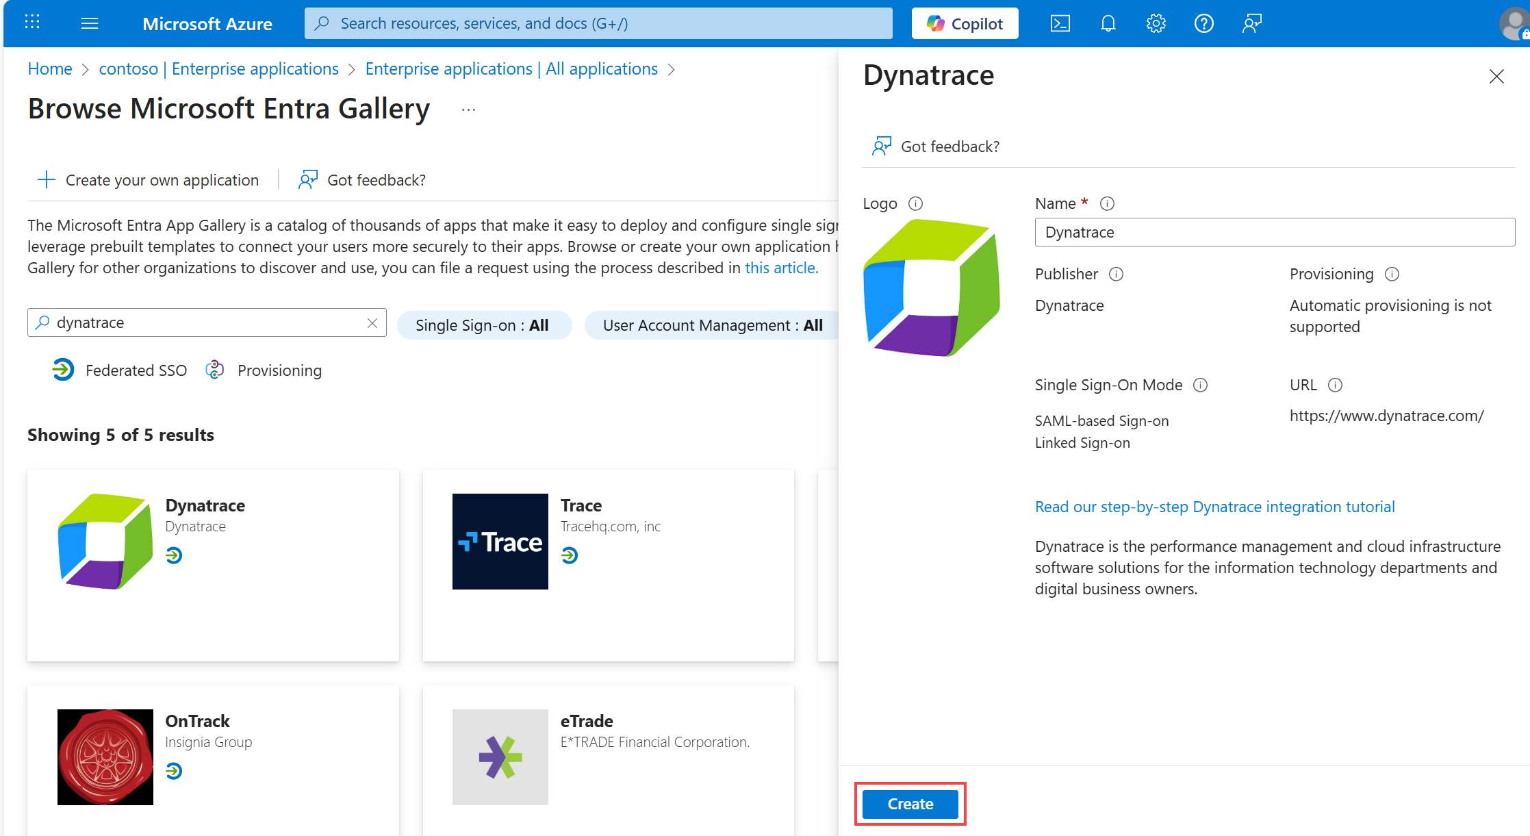Navigate to the Home breadcrumb
Viewport: 1530px width, 836px height.
(50, 69)
